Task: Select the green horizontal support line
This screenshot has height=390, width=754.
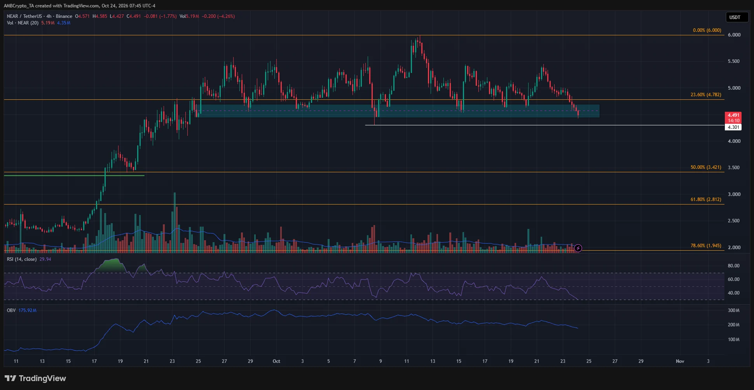Action: 74,176
